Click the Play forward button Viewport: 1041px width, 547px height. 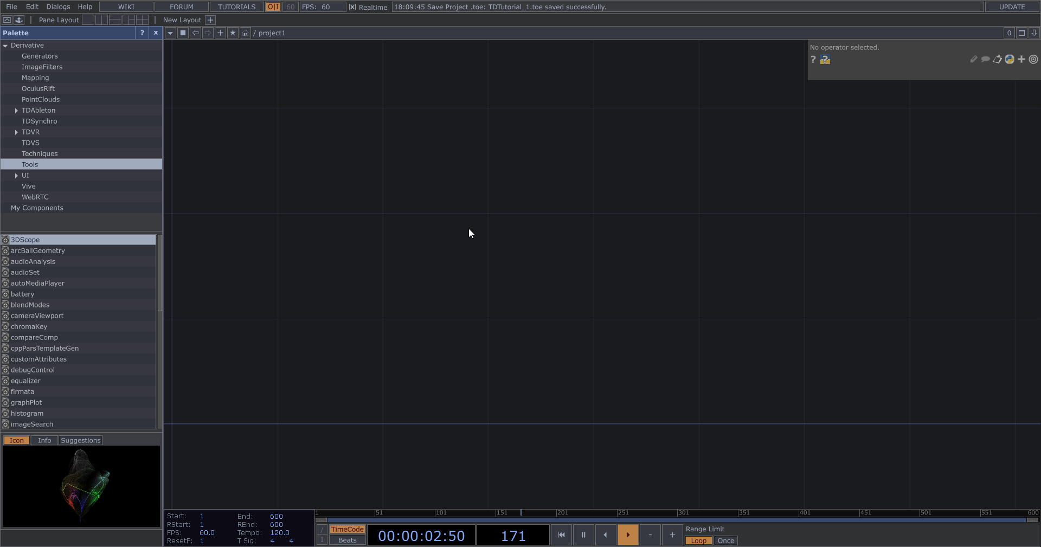[x=628, y=535]
